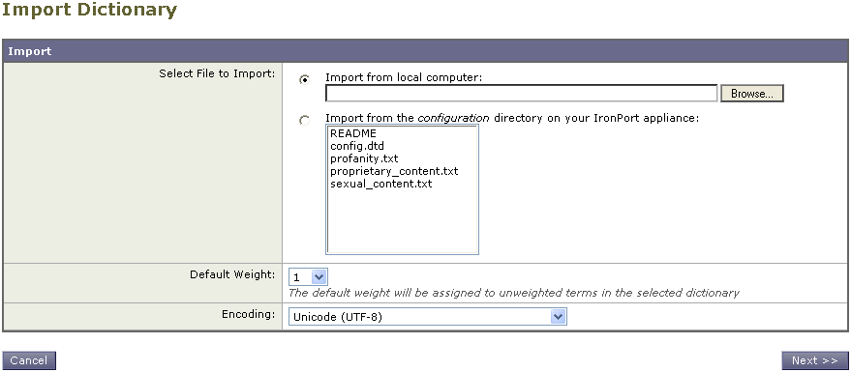The height and width of the screenshot is (372, 851).
Task: Click the Next >> button
Action: pos(815,360)
